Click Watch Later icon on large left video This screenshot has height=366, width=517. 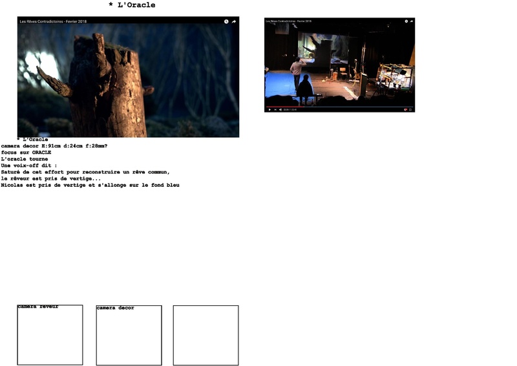tap(226, 21)
